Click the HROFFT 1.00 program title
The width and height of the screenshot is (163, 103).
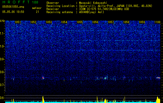[x=20, y=2]
